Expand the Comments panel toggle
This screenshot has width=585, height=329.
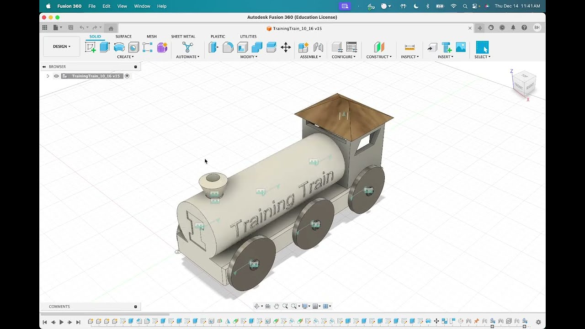pyautogui.click(x=135, y=307)
